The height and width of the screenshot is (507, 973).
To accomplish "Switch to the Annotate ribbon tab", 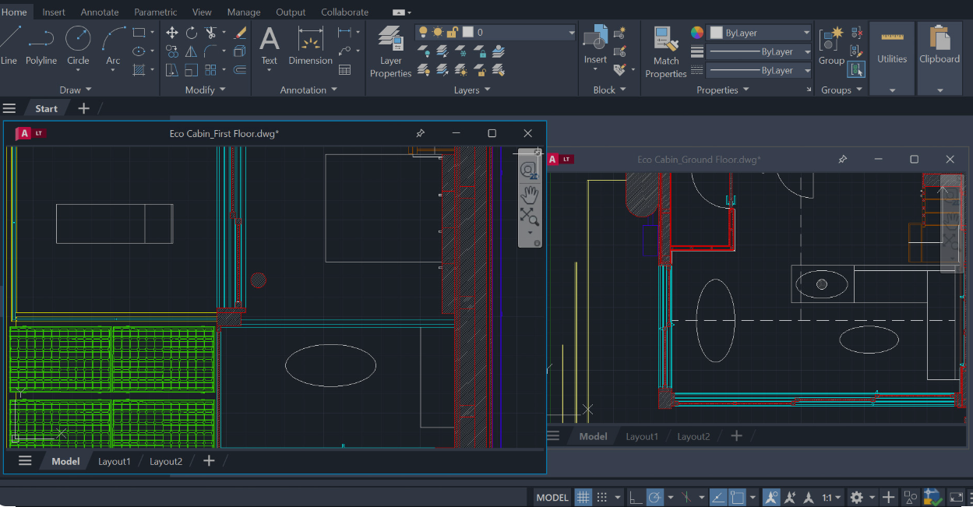I will (x=100, y=12).
